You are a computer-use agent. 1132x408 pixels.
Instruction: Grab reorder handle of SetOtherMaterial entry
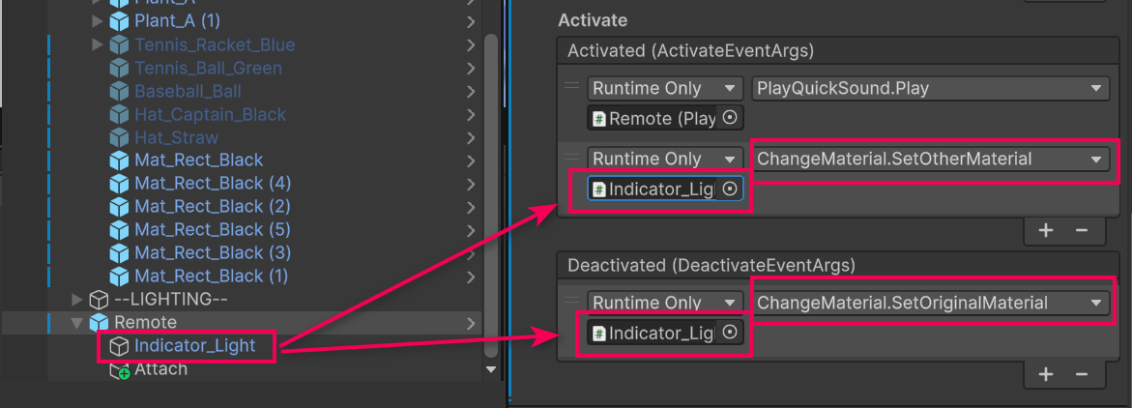[x=571, y=157]
